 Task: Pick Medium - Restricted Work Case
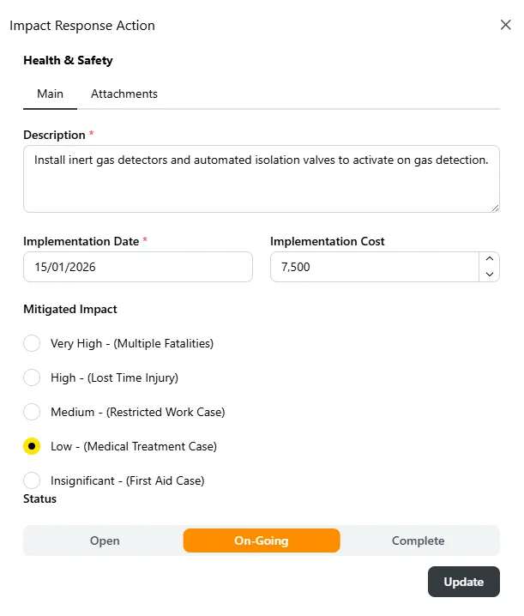(x=32, y=412)
